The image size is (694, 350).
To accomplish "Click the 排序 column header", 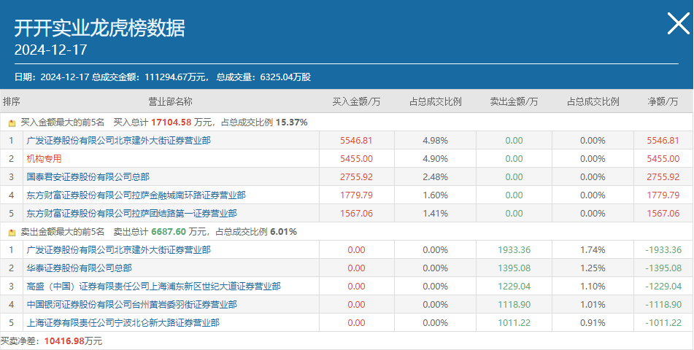I will [x=12, y=102].
